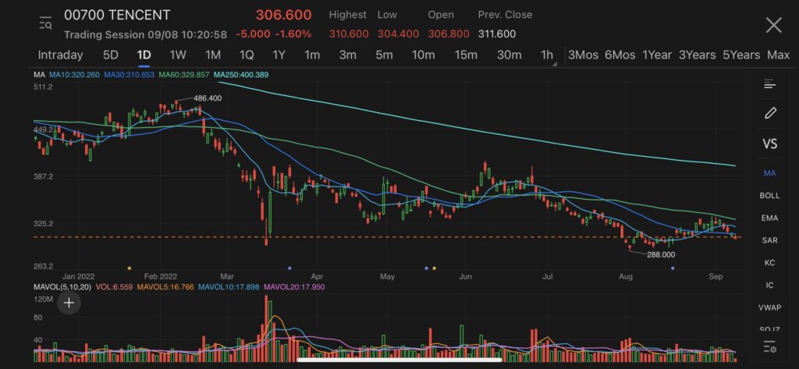
Task: Click the 486.400 high price label
Action: tap(208, 98)
